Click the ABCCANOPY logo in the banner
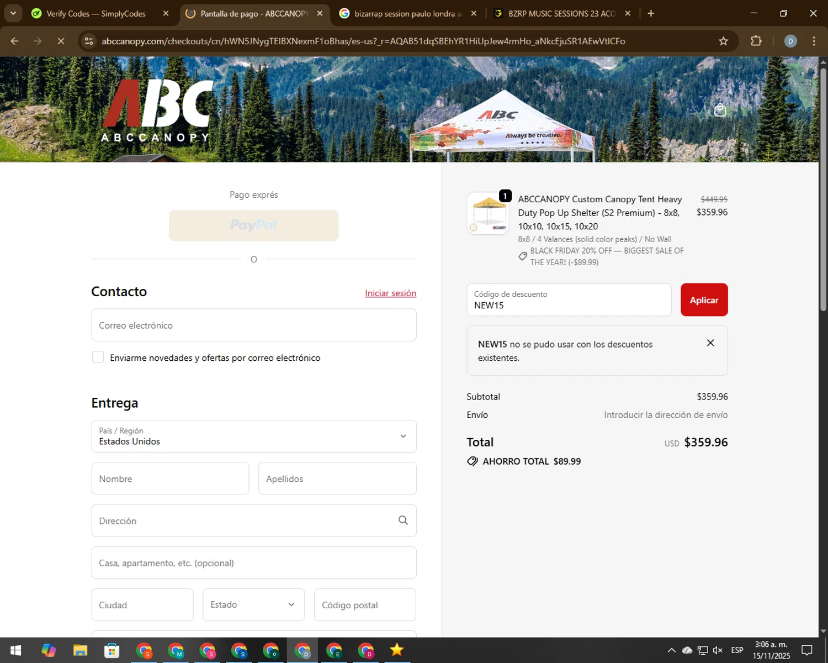Screen dimensions: 828x663 (x=157, y=110)
